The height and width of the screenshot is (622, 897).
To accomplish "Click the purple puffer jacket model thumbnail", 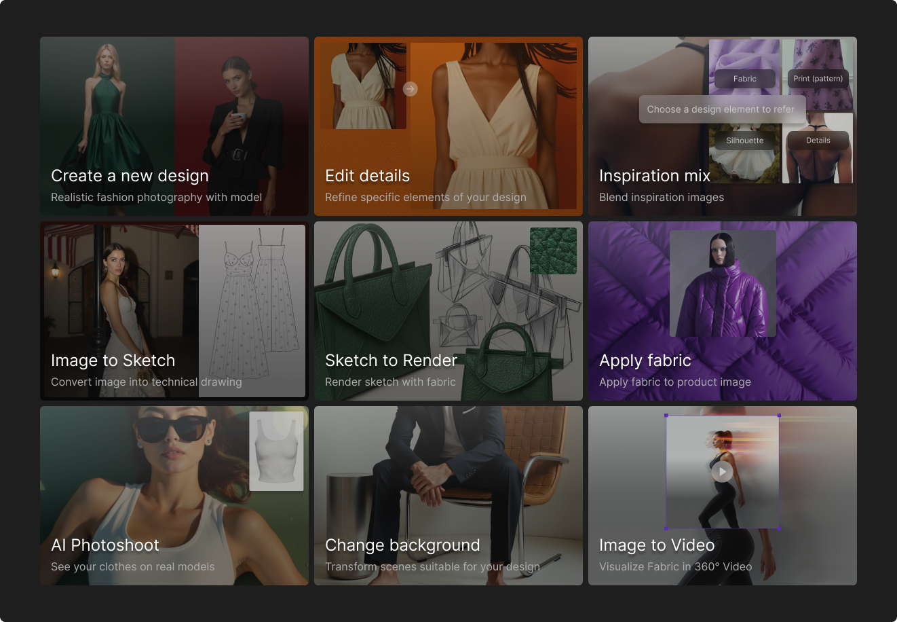I will coord(723,283).
